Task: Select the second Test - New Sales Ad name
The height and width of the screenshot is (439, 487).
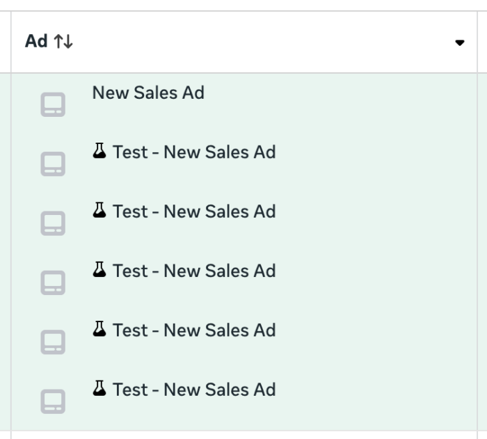Action: [194, 211]
